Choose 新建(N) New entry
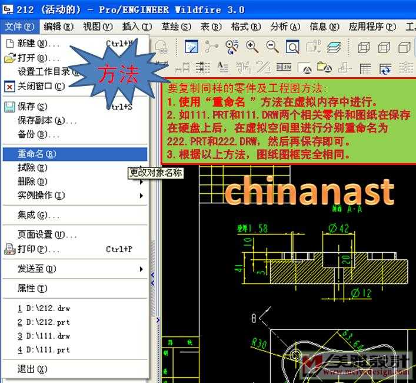Viewport: 416px width, 383px height. 75,43
